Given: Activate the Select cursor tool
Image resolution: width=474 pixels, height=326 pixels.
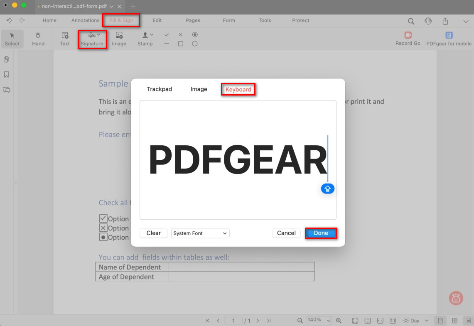Looking at the screenshot, I should [x=12, y=39].
